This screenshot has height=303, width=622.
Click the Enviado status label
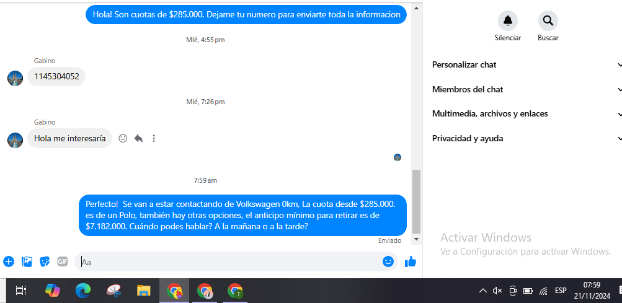(389, 241)
